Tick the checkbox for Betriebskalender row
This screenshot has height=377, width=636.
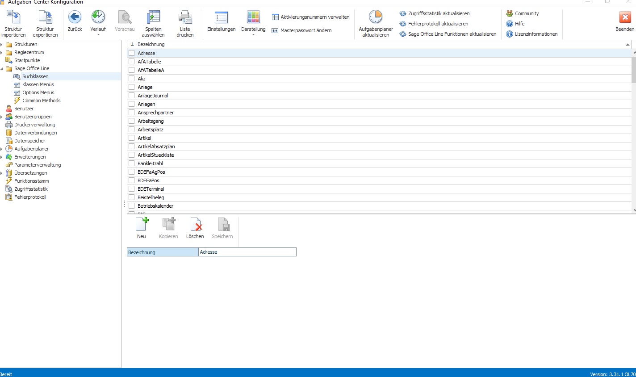click(x=132, y=206)
